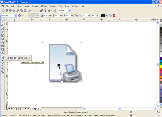Pick the no-color X palette swatch
The height and width of the screenshot is (117, 162).
tap(161, 26)
